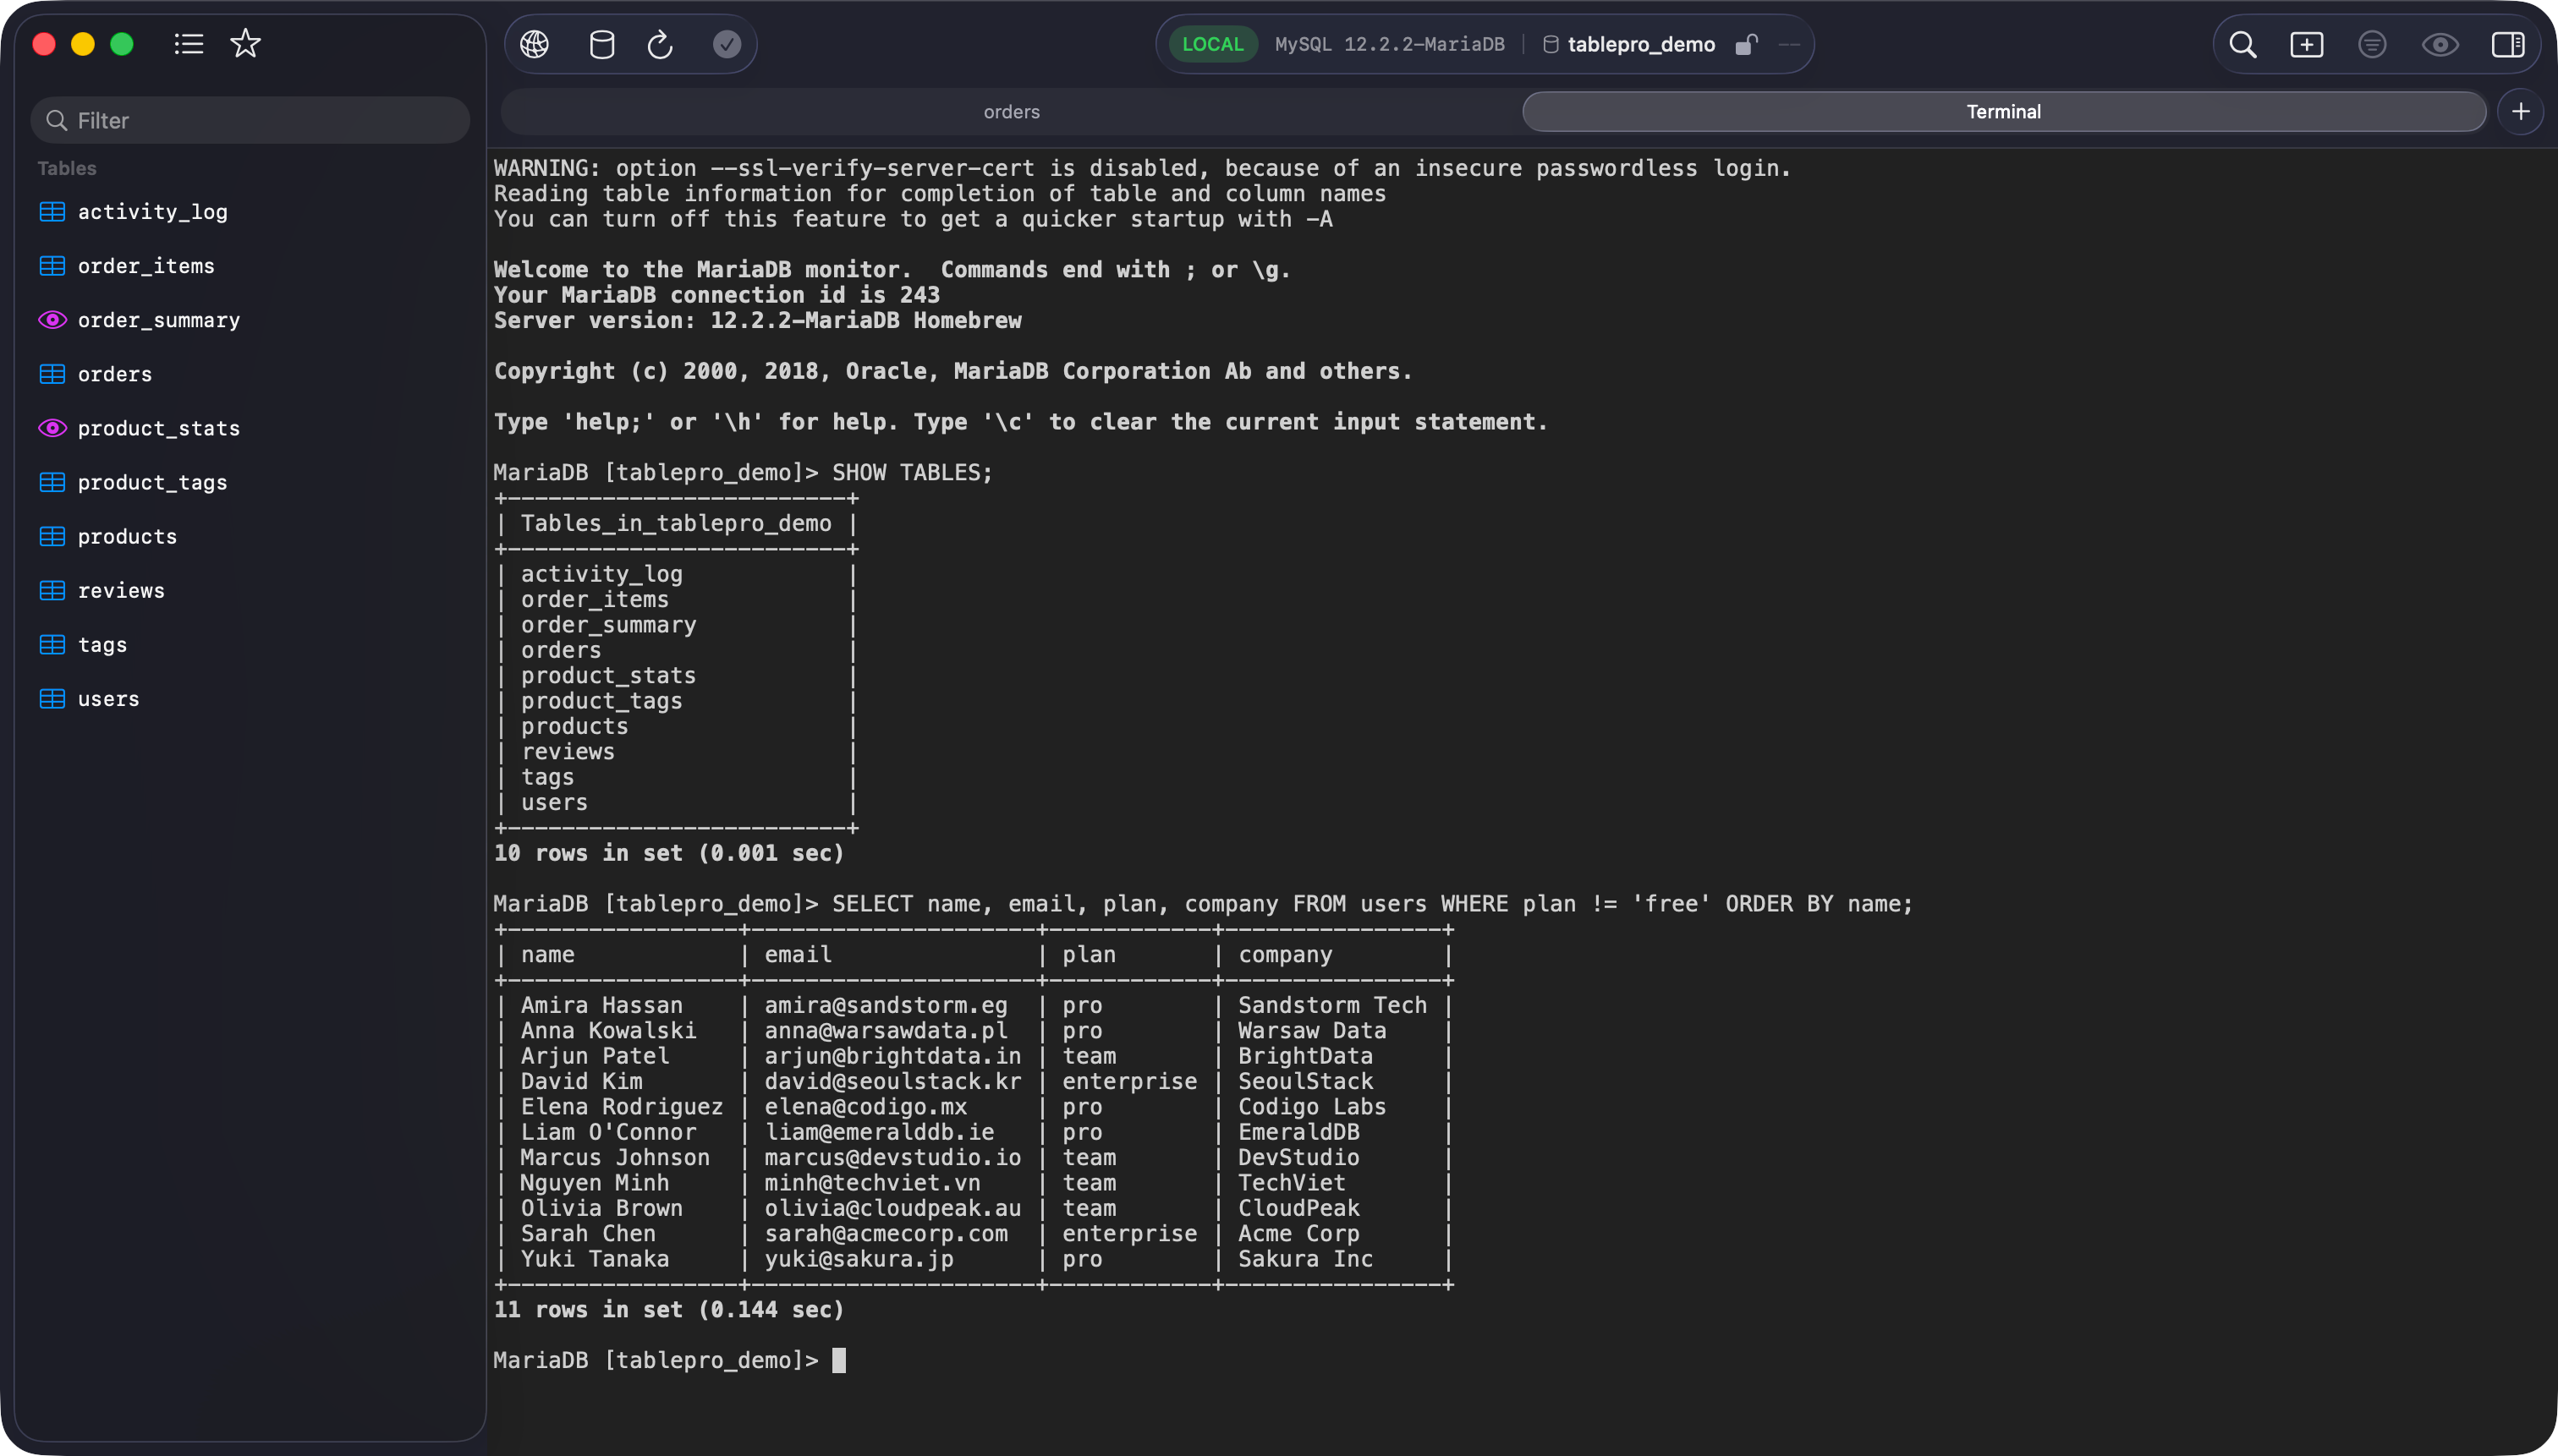Click 'sarah@acmecorp.com' in terminal output
The height and width of the screenshot is (1456, 2558).
tap(886, 1234)
